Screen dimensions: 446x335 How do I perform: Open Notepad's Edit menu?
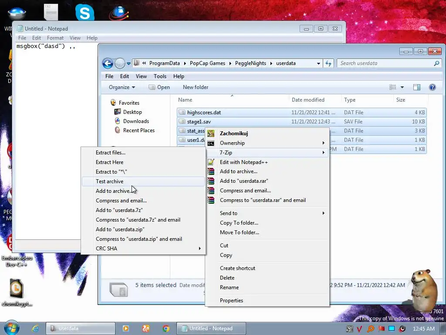tap(37, 38)
